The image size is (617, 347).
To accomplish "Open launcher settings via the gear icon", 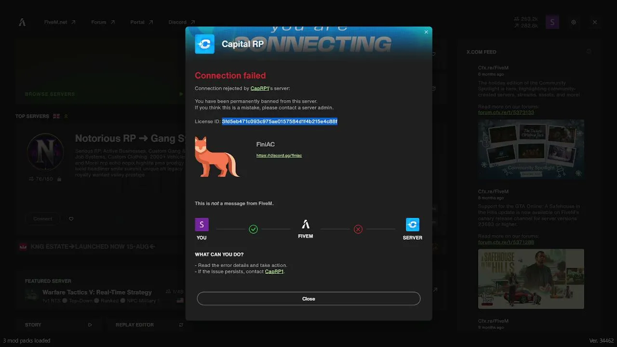I will 574,22.
